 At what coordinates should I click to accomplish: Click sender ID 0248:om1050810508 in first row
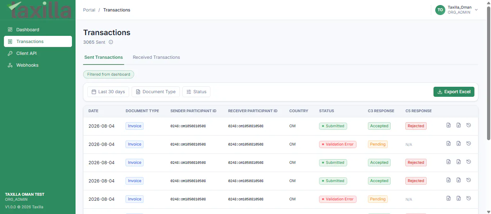point(188,126)
